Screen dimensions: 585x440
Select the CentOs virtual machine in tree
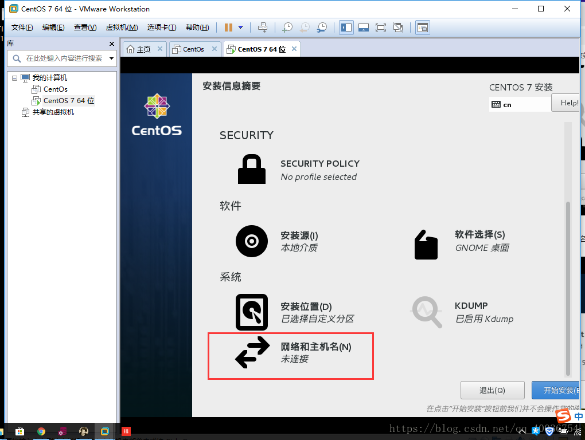click(x=55, y=89)
